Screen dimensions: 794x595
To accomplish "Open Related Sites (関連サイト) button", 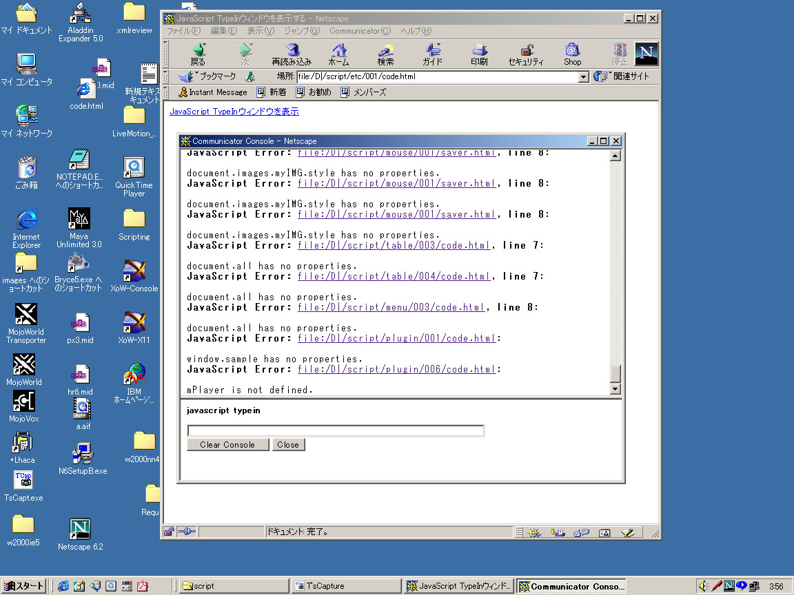I will pos(621,76).
